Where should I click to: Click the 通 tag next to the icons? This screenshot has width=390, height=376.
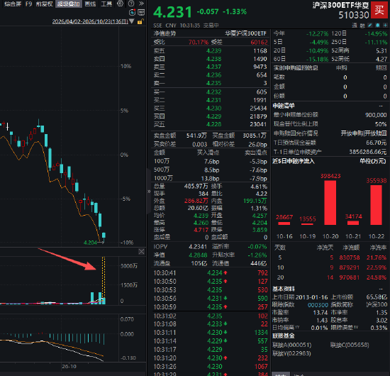(355, 25)
